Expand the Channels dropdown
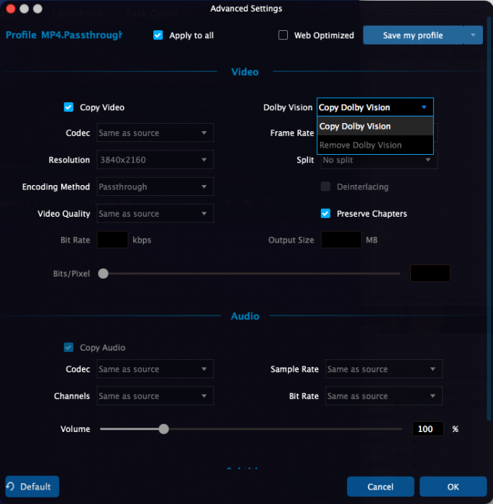The height and width of the screenshot is (504, 493). coord(155,396)
